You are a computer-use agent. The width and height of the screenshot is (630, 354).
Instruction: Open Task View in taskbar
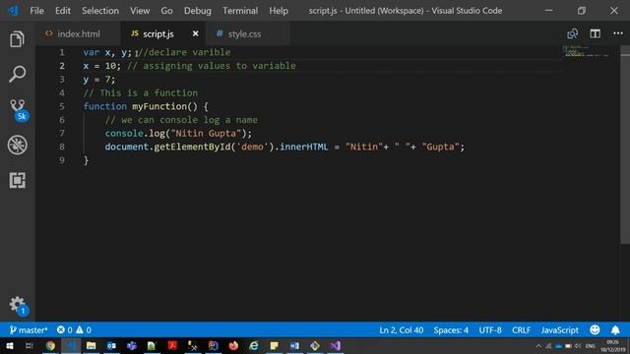tap(29, 345)
